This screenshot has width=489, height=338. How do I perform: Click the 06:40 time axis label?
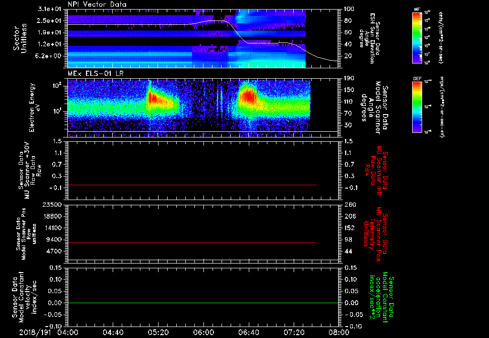tap(248, 332)
